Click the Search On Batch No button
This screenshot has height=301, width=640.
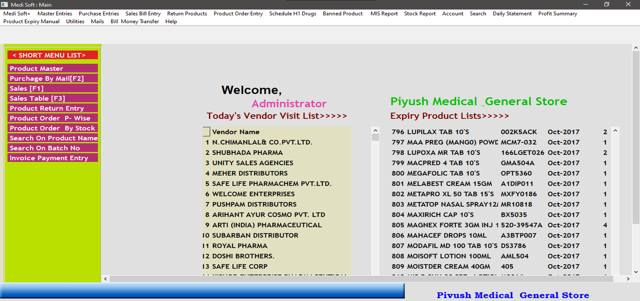click(x=53, y=148)
